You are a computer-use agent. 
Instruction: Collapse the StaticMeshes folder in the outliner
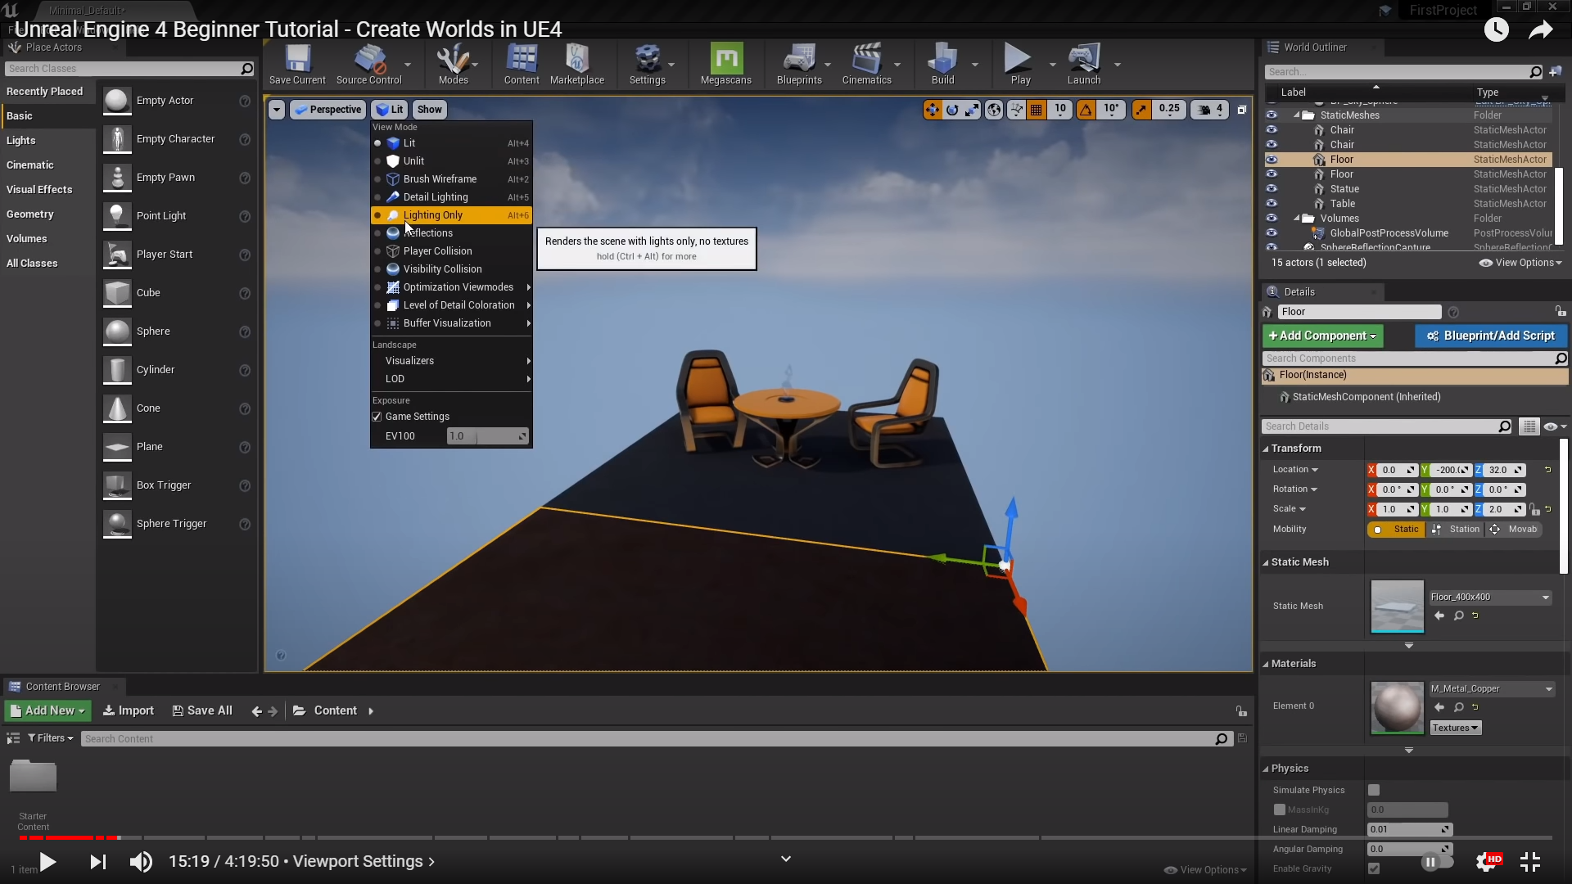tap(1297, 115)
